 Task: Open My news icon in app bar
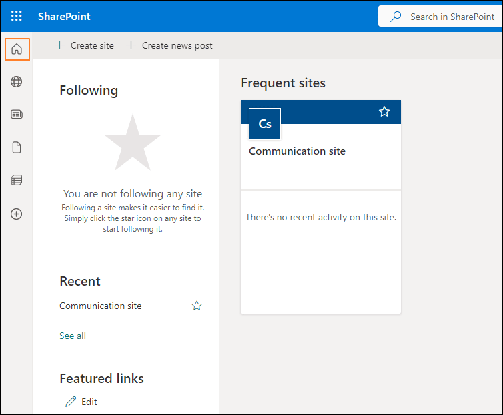tap(17, 114)
